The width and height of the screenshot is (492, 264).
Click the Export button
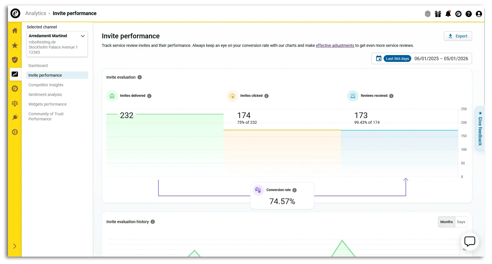point(458,36)
